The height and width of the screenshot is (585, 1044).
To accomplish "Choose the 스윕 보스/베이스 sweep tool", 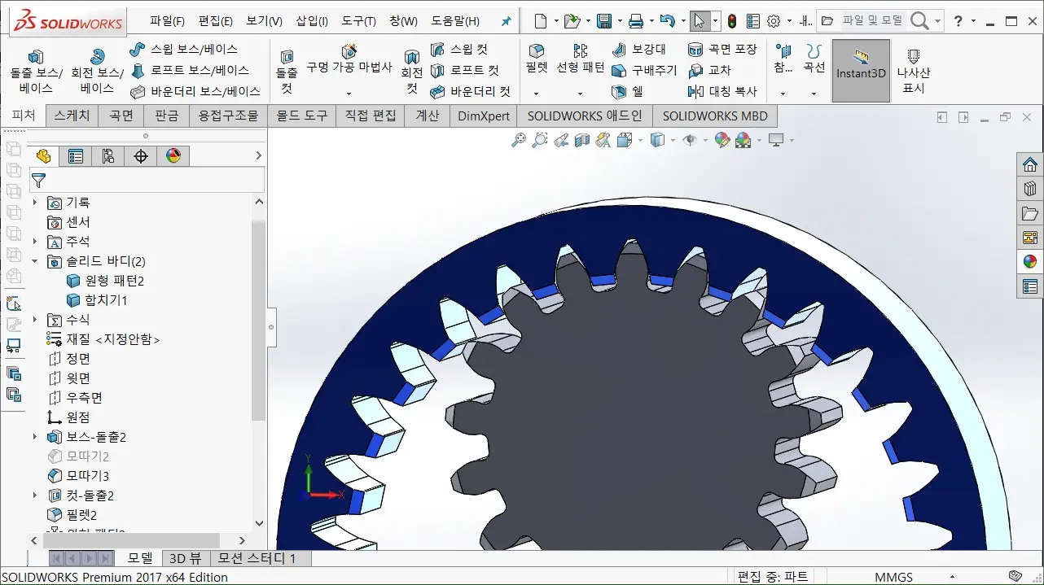I will pyautogui.click(x=183, y=49).
